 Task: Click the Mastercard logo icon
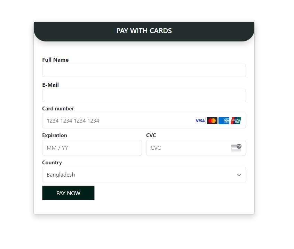click(212, 121)
